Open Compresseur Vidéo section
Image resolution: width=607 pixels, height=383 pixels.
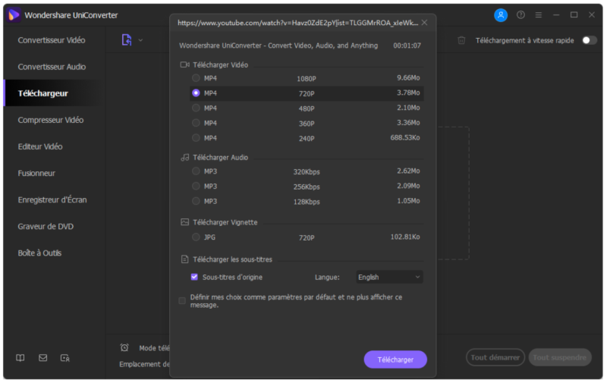[51, 120]
